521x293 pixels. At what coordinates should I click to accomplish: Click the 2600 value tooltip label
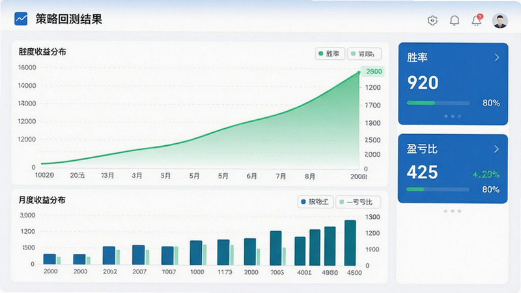[x=373, y=72]
